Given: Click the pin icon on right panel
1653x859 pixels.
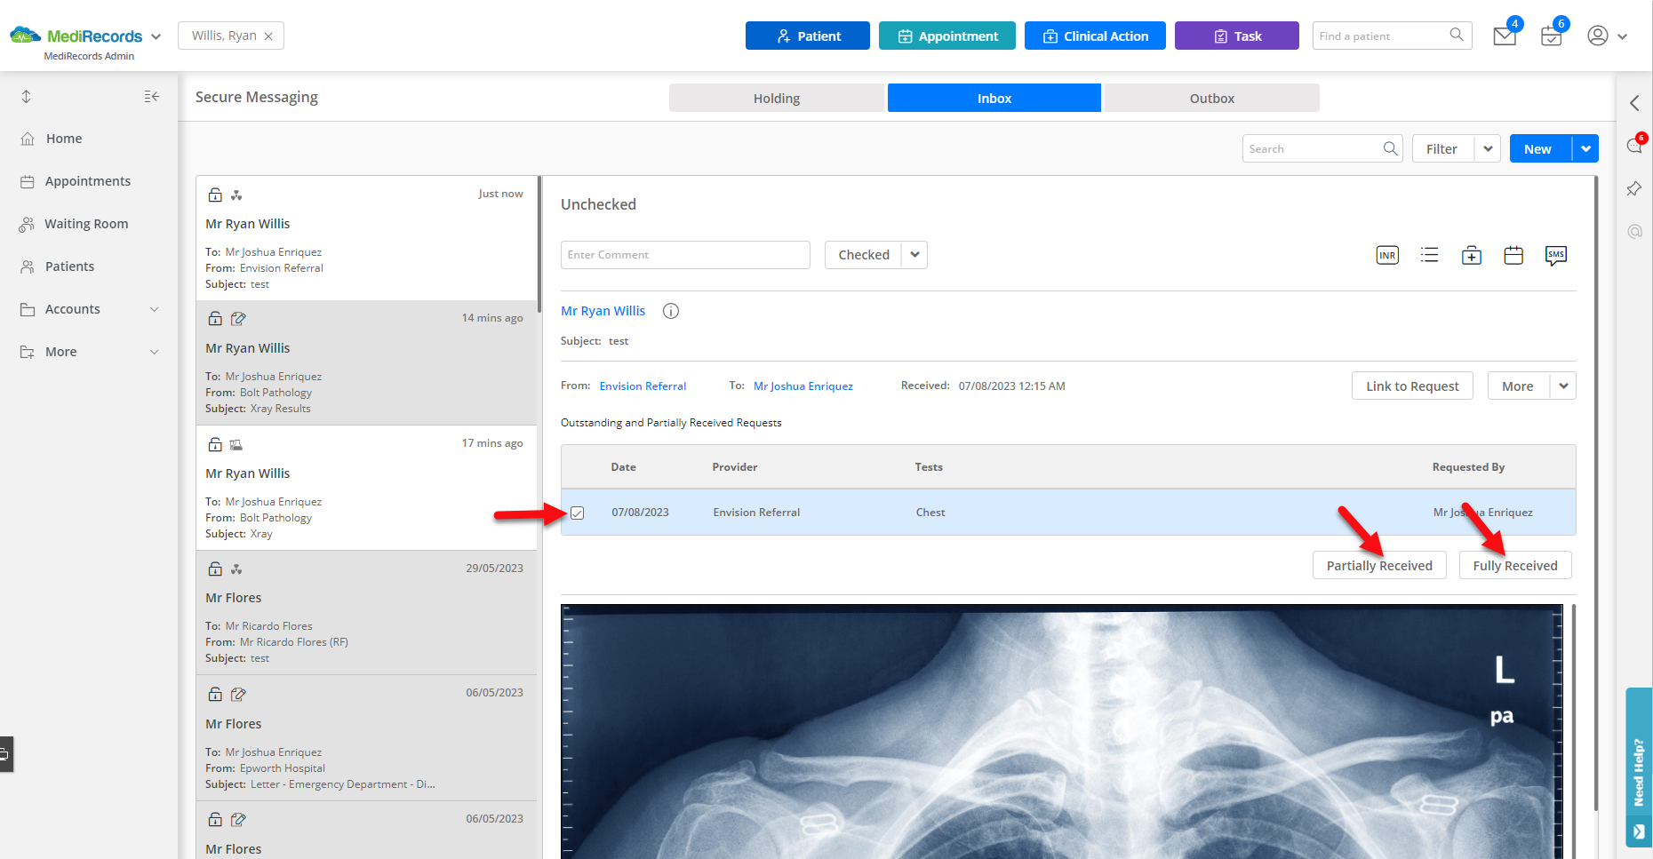Looking at the screenshot, I should click(x=1634, y=188).
